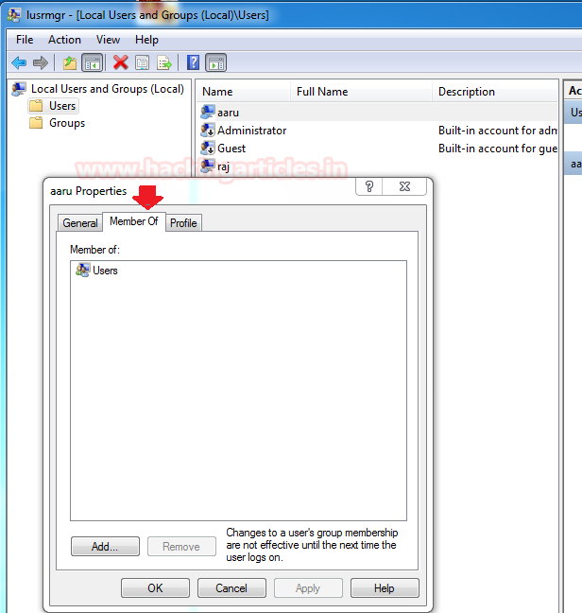Click the Cancel button
The image size is (582, 613).
[231, 588]
